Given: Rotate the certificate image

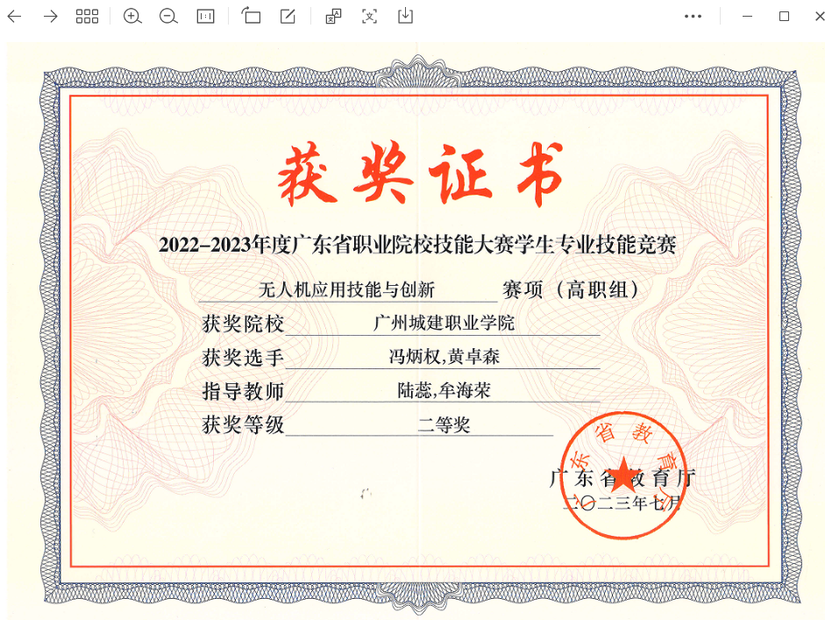Looking at the screenshot, I should click(252, 16).
